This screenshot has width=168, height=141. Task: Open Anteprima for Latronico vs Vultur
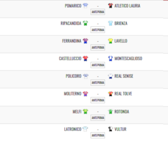98,135
